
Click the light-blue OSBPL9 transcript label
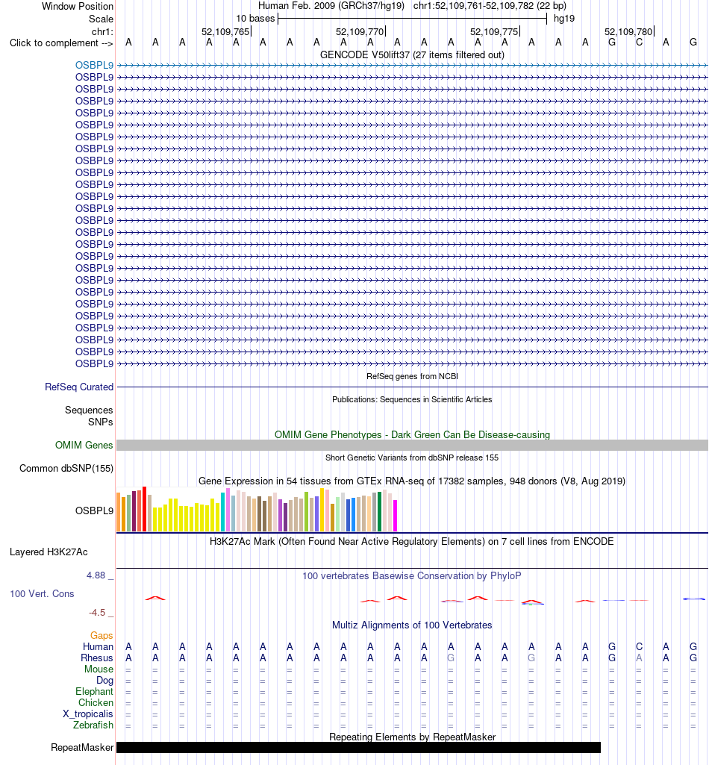click(94, 65)
